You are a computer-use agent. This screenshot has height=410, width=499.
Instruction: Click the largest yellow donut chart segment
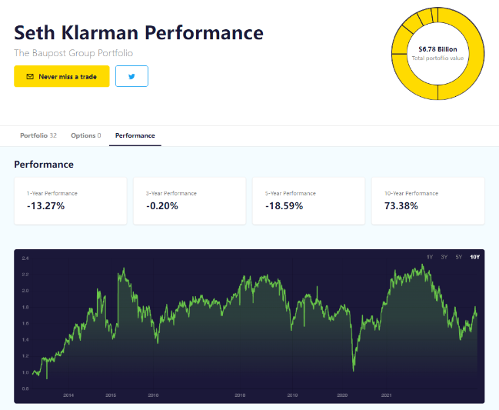pos(476,54)
